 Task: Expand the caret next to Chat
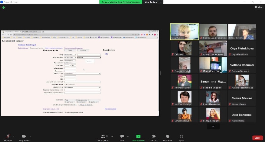[128, 136]
